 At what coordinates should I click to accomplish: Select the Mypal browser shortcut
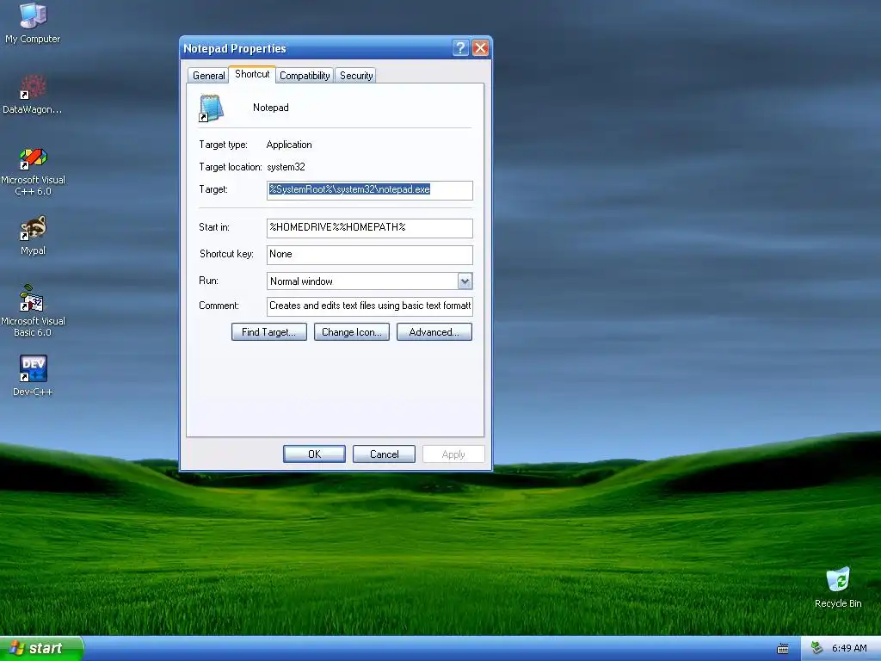(x=34, y=236)
